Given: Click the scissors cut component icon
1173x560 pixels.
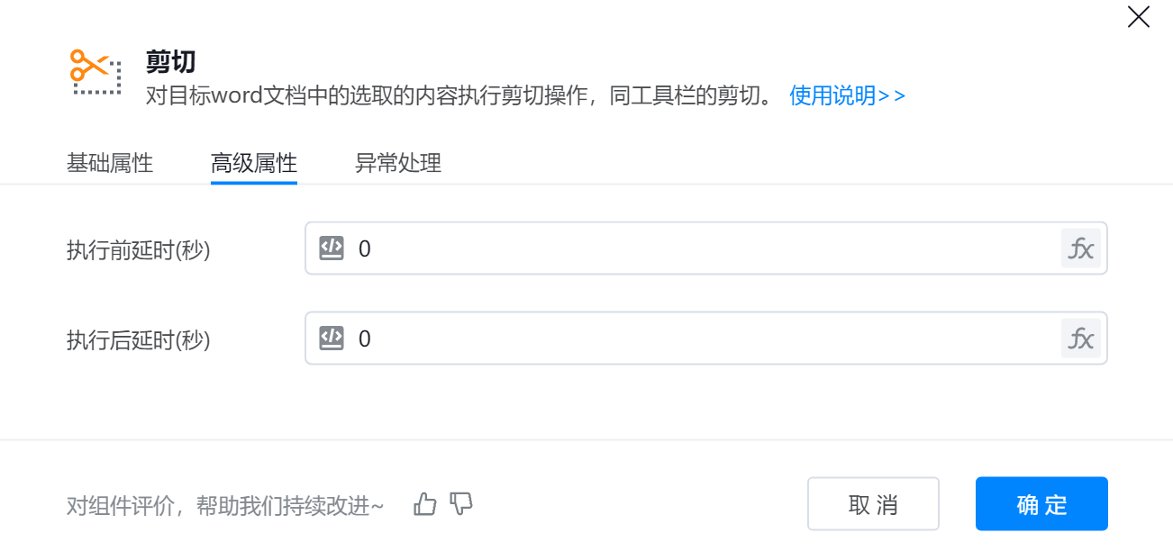Looking at the screenshot, I should pos(95,73).
